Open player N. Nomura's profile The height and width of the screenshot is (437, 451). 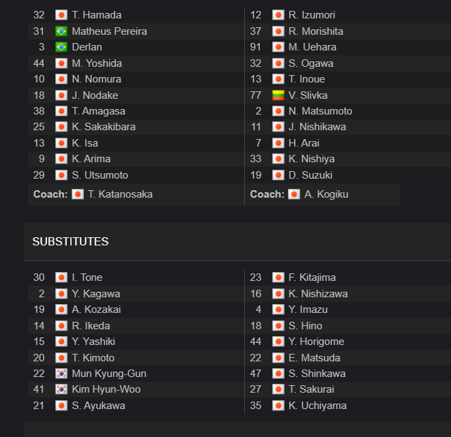pyautogui.click(x=97, y=79)
